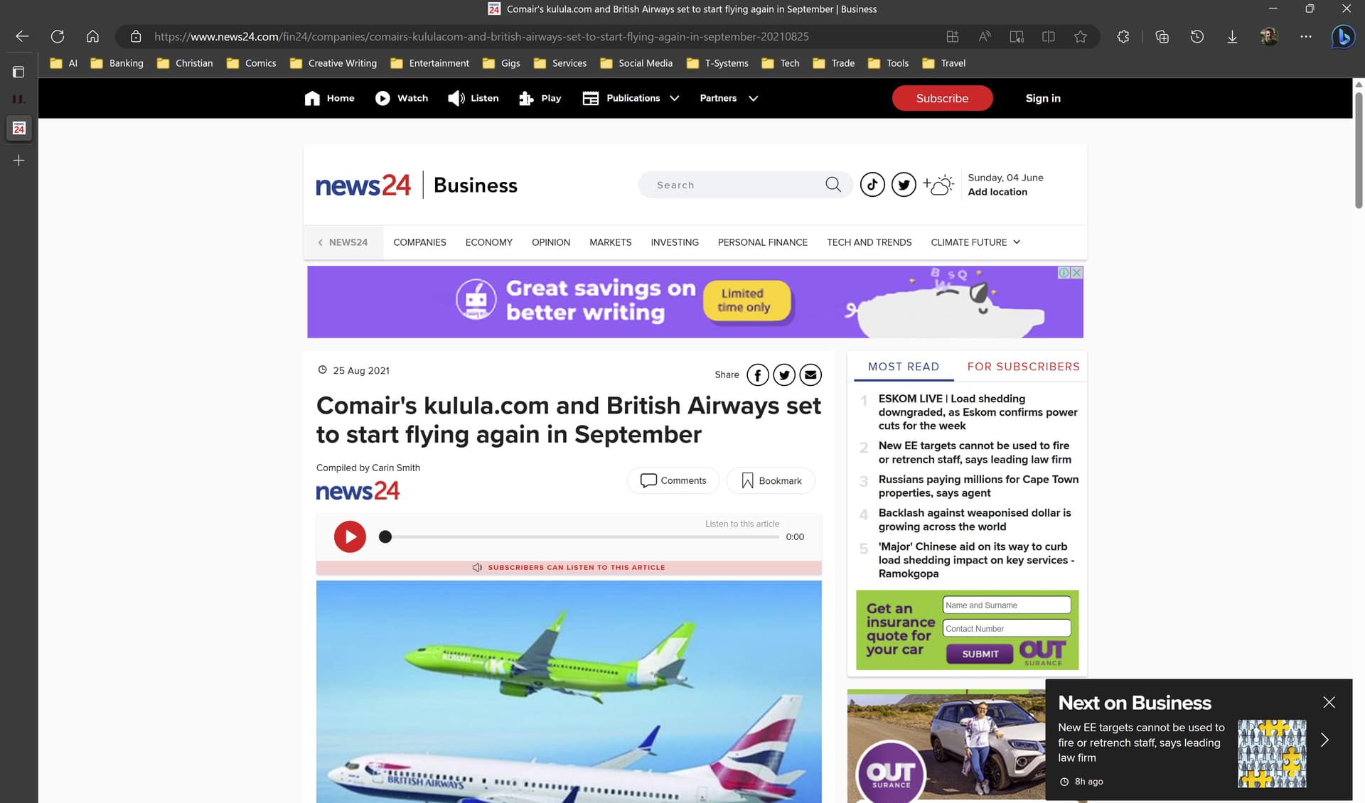Bookmark this article
The image size is (1365, 803).
[771, 480]
